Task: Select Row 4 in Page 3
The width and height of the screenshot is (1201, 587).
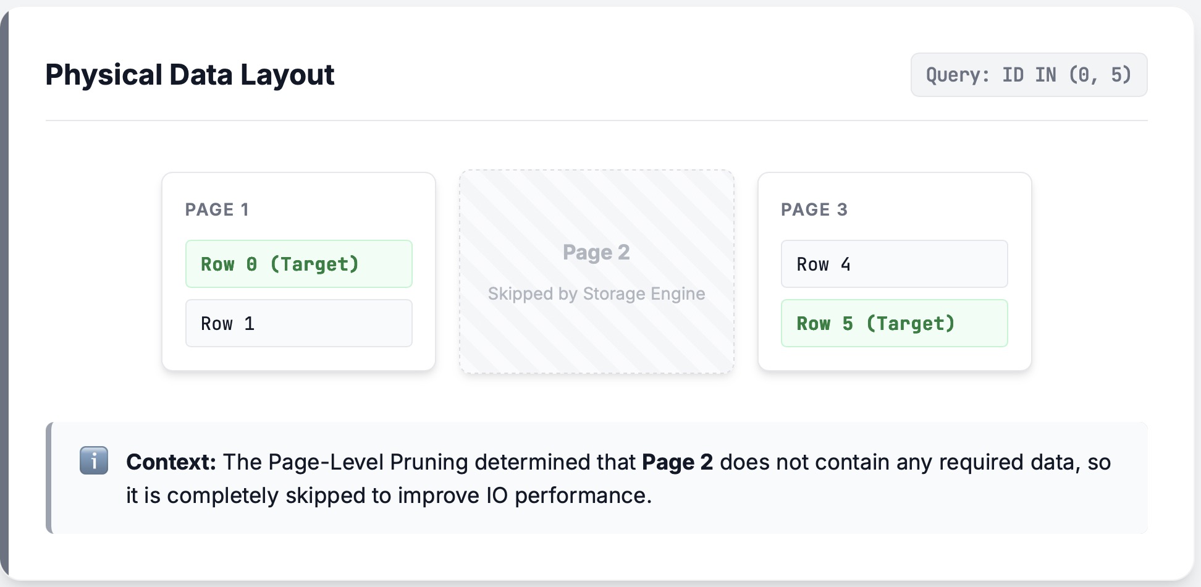Action: pos(894,264)
